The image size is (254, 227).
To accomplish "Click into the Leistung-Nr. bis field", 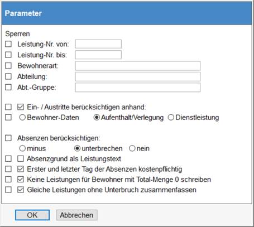I will [x=98, y=55].
